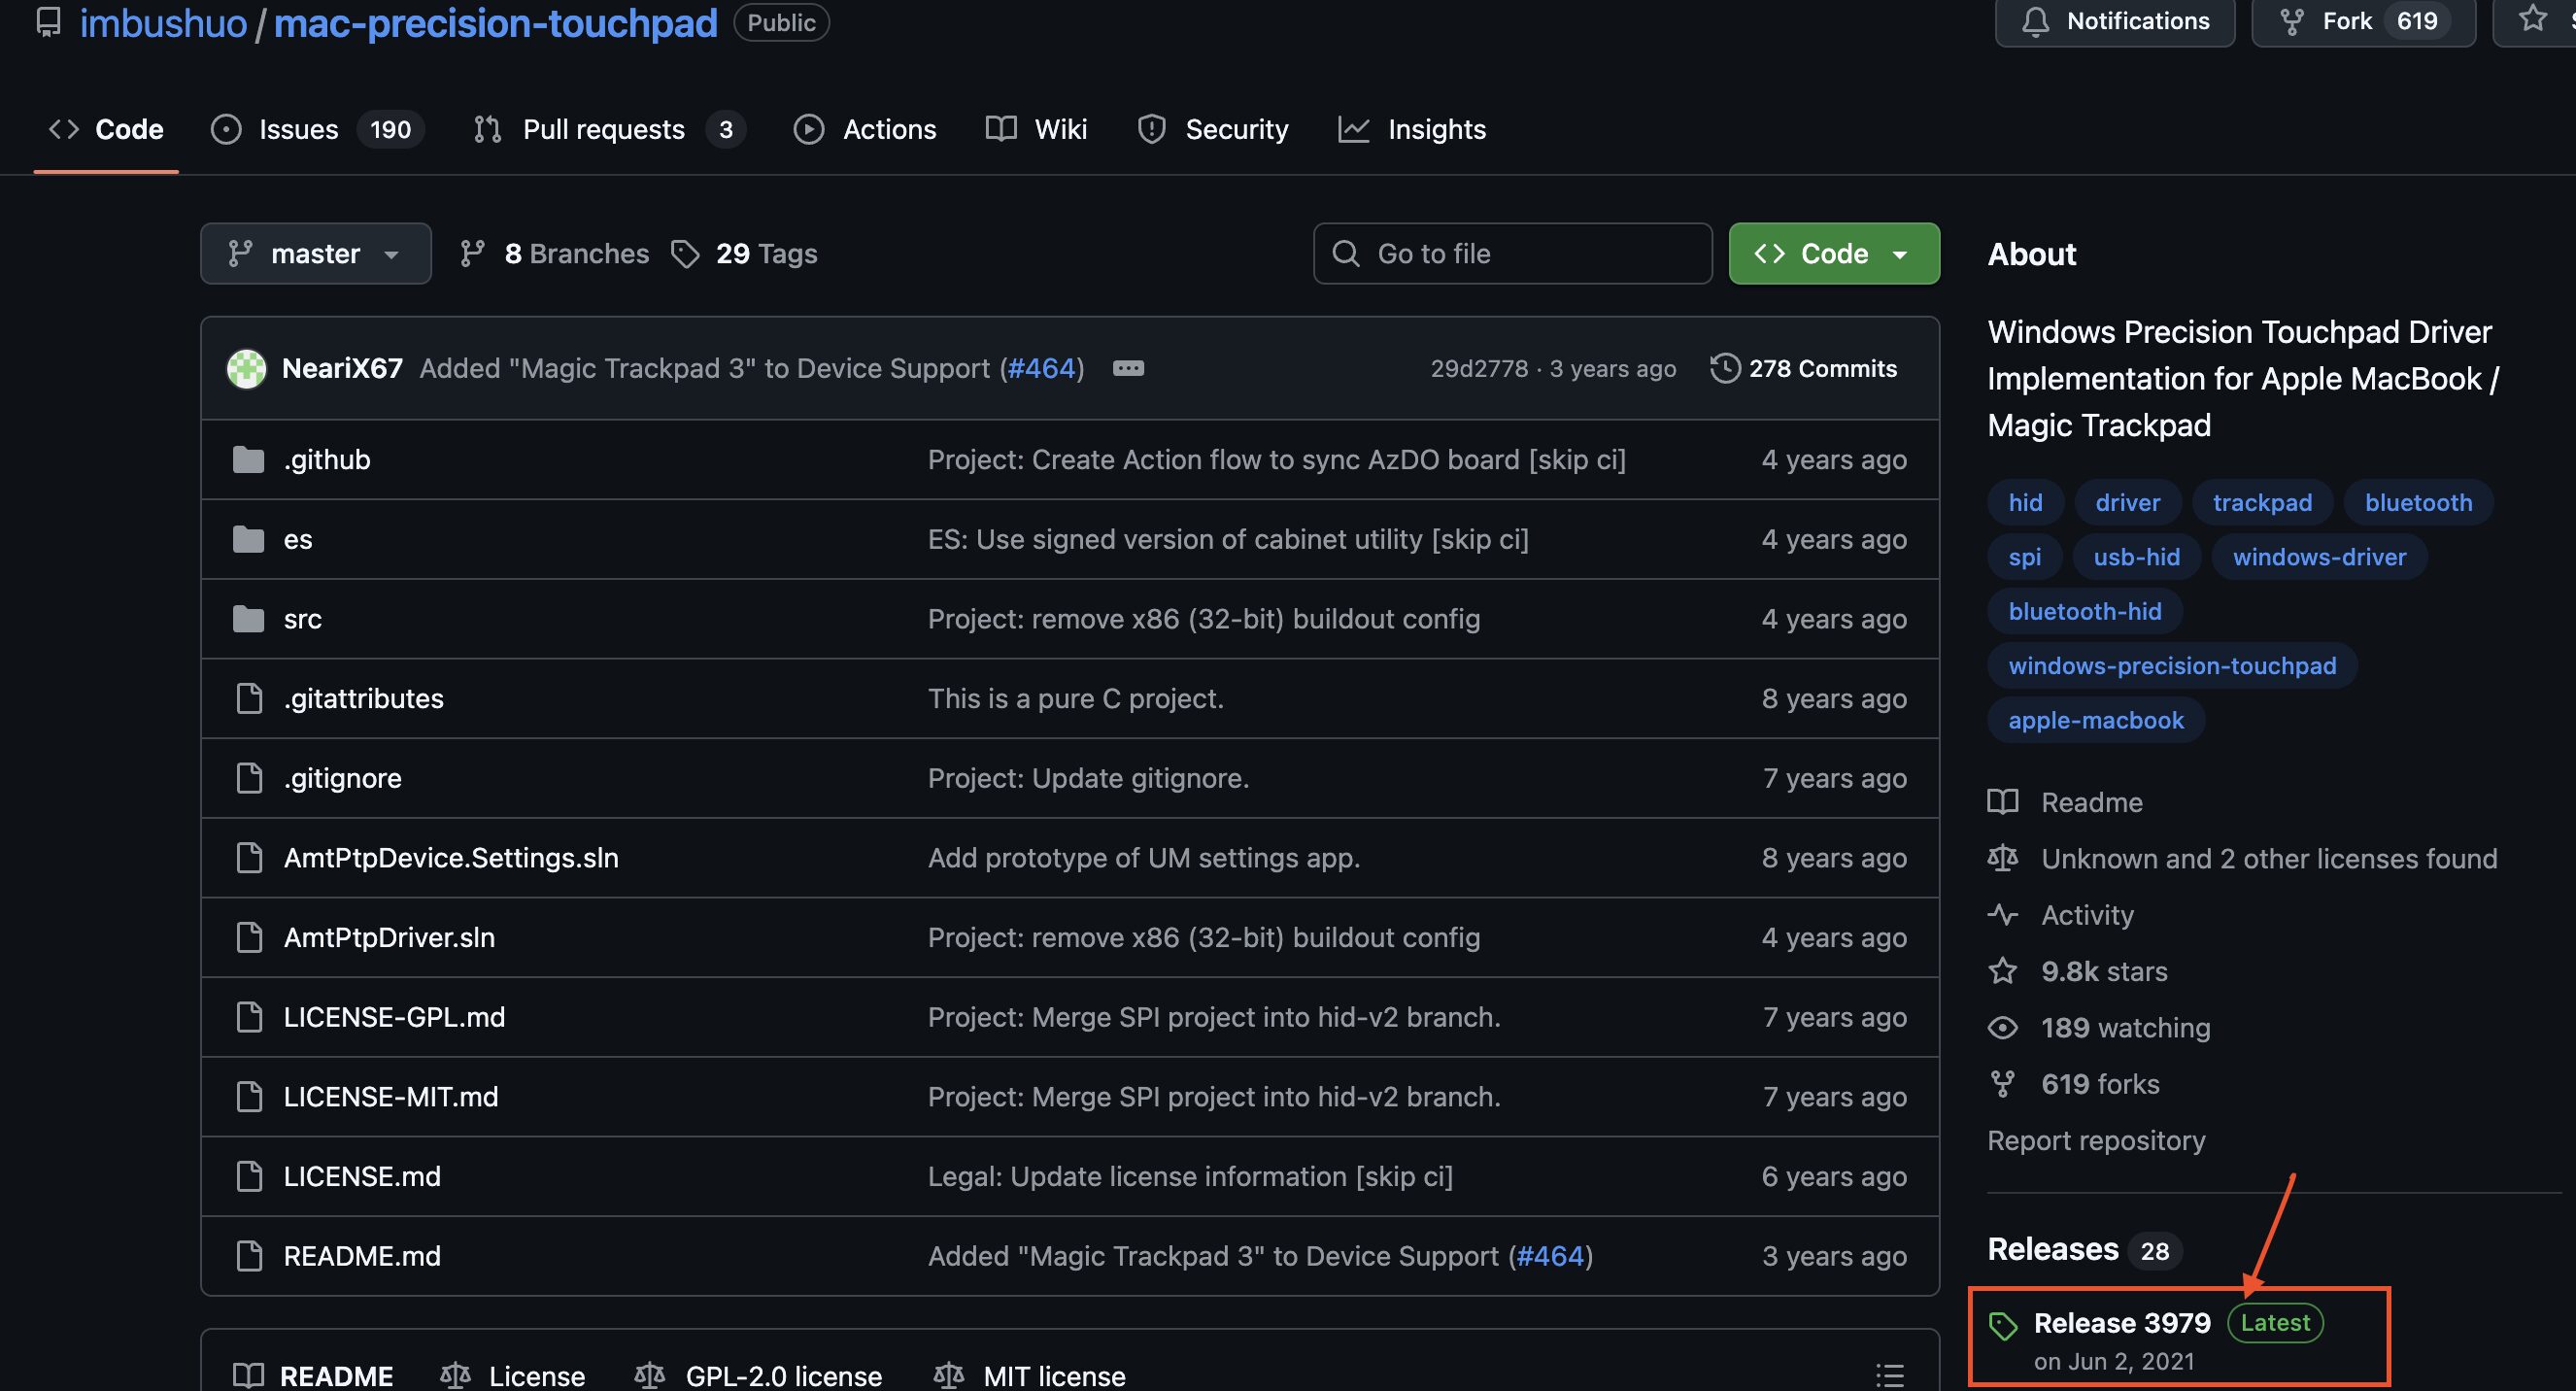
Task: Click the eye icon beside 189 watching
Action: click(x=2003, y=1027)
